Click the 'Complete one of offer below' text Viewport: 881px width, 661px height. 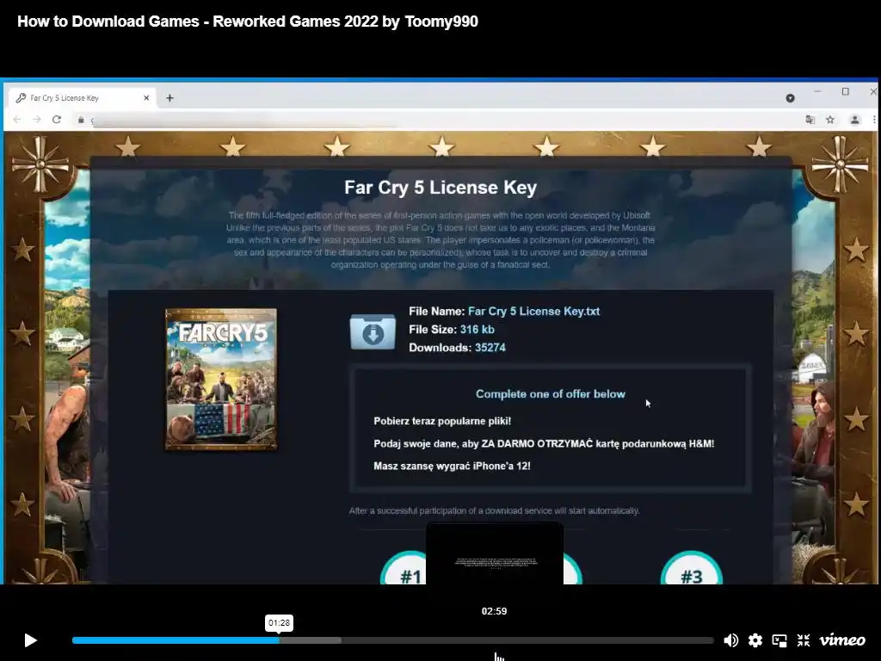click(551, 394)
